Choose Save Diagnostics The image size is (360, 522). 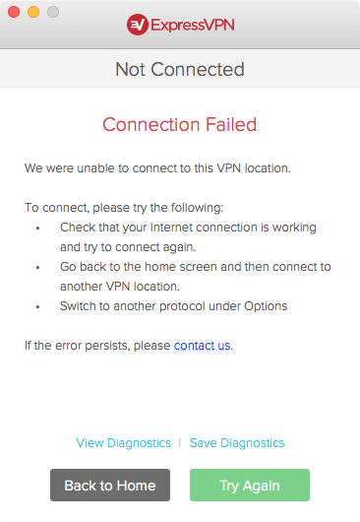click(x=237, y=443)
